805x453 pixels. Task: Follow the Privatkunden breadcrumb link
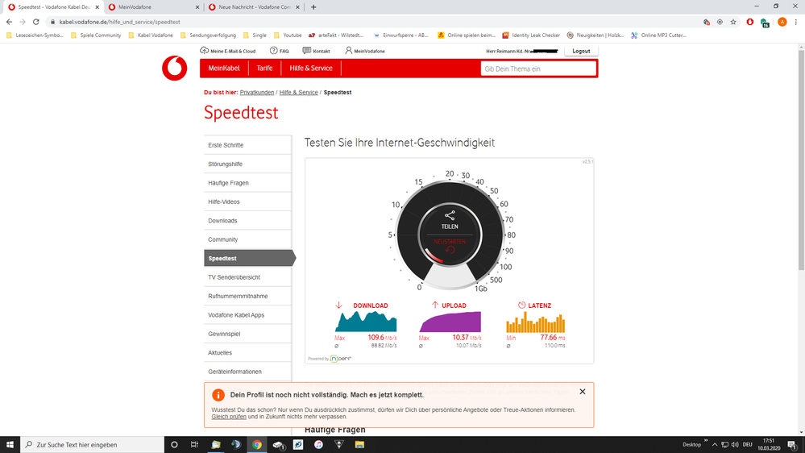click(257, 93)
